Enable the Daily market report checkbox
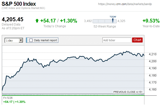161x105 pixels. pyautogui.click(x=31, y=40)
